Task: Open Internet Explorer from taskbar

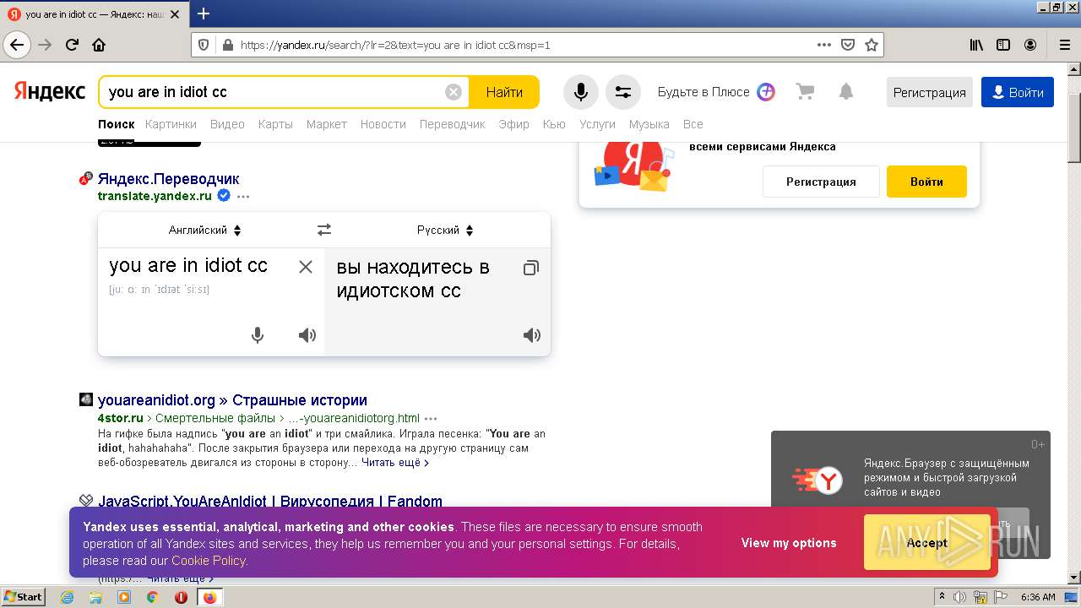Action: [x=67, y=597]
